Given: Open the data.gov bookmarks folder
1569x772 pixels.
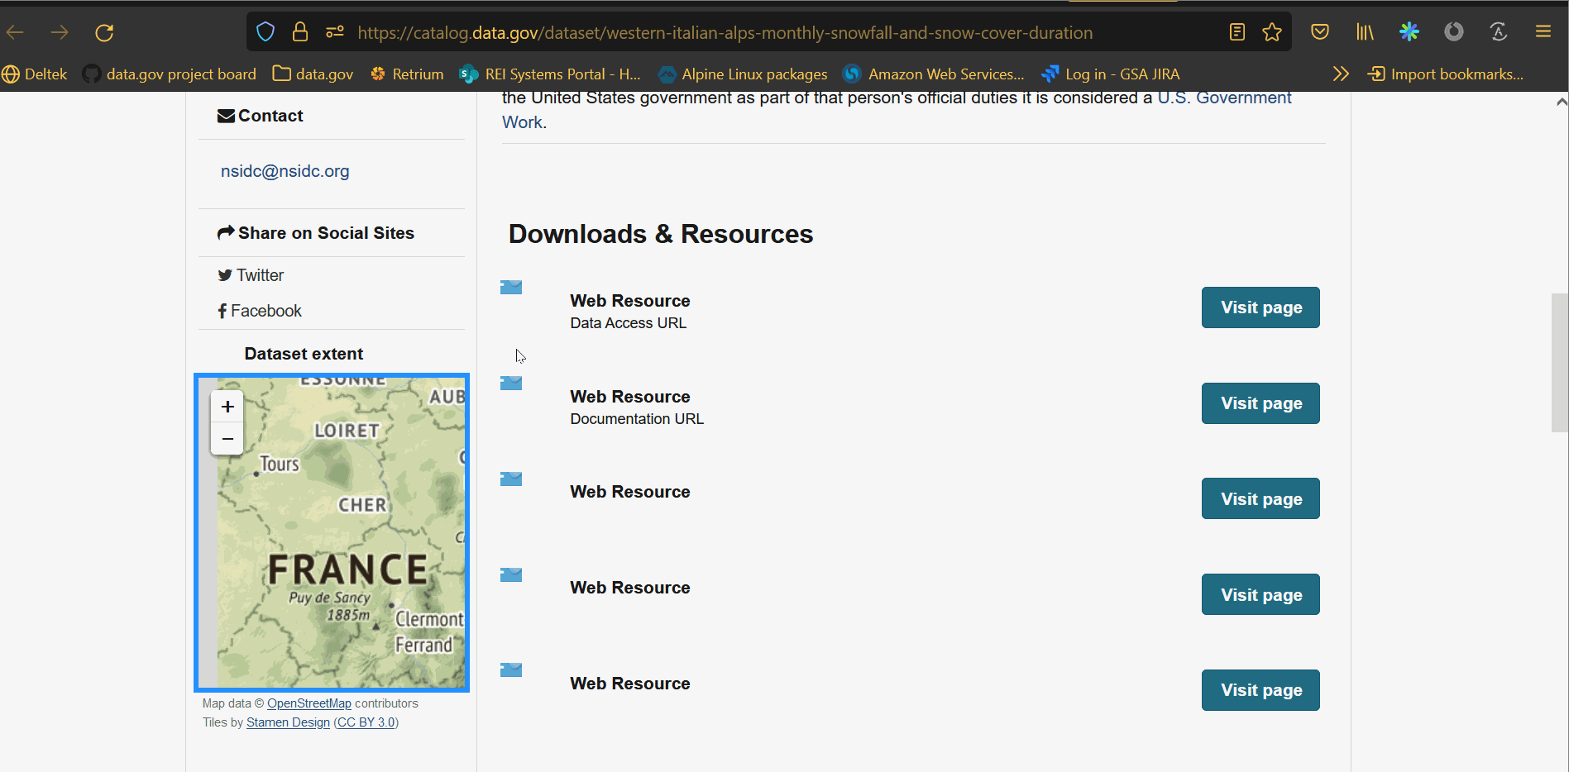Looking at the screenshot, I should click(313, 74).
